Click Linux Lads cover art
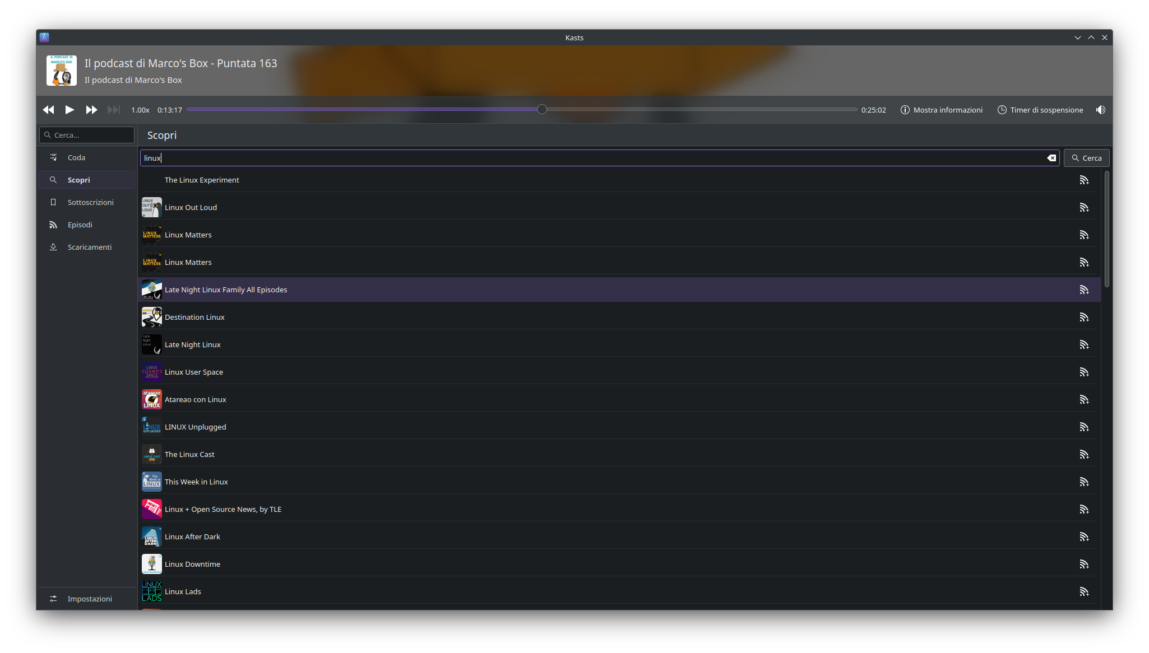The width and height of the screenshot is (1149, 653). (152, 591)
